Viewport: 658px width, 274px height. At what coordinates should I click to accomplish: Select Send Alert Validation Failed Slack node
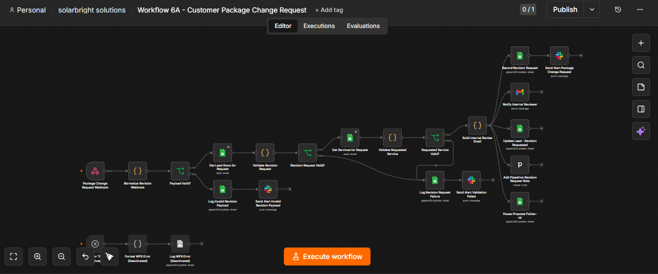471,180
